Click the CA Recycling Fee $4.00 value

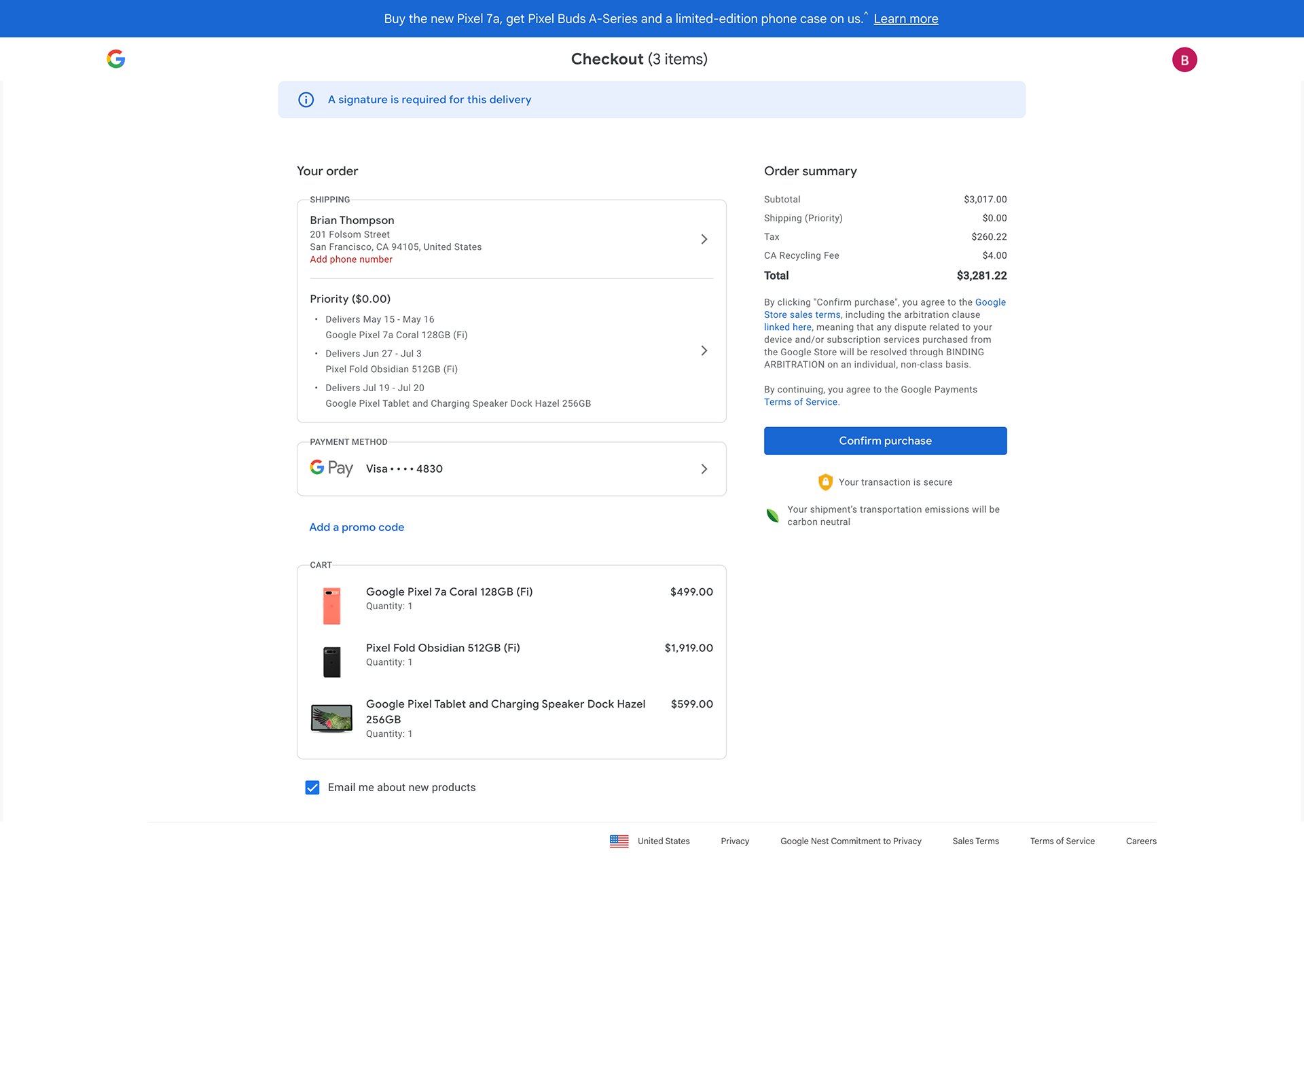(x=994, y=256)
